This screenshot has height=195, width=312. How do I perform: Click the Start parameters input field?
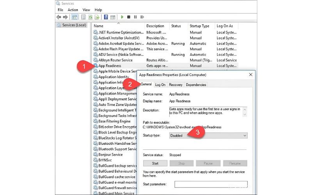[211, 184]
